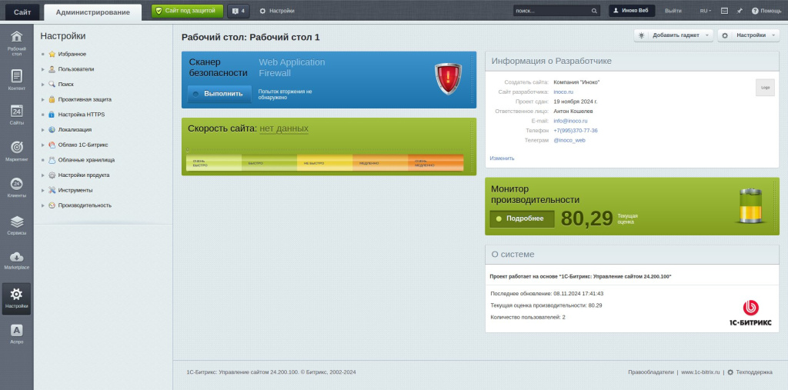Click Выйти to log out
The image size is (788, 390).
point(673,11)
